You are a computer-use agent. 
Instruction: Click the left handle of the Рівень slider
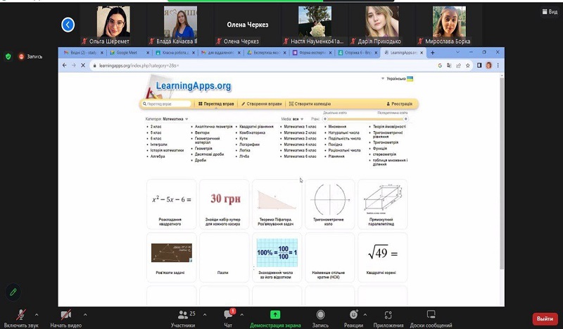pyautogui.click(x=325, y=119)
